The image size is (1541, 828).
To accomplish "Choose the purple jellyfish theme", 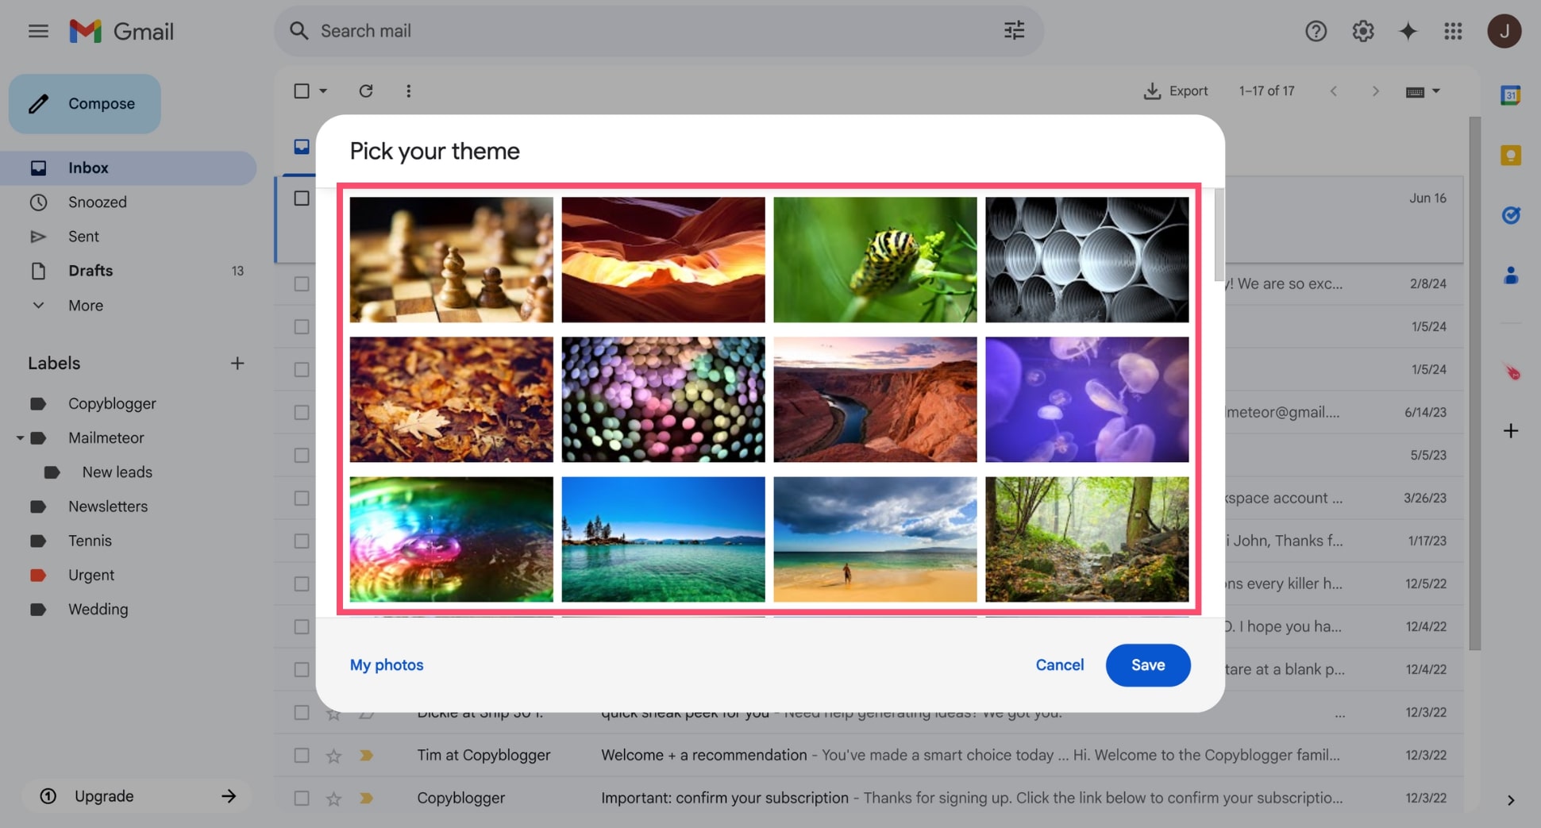I will pyautogui.click(x=1087, y=399).
